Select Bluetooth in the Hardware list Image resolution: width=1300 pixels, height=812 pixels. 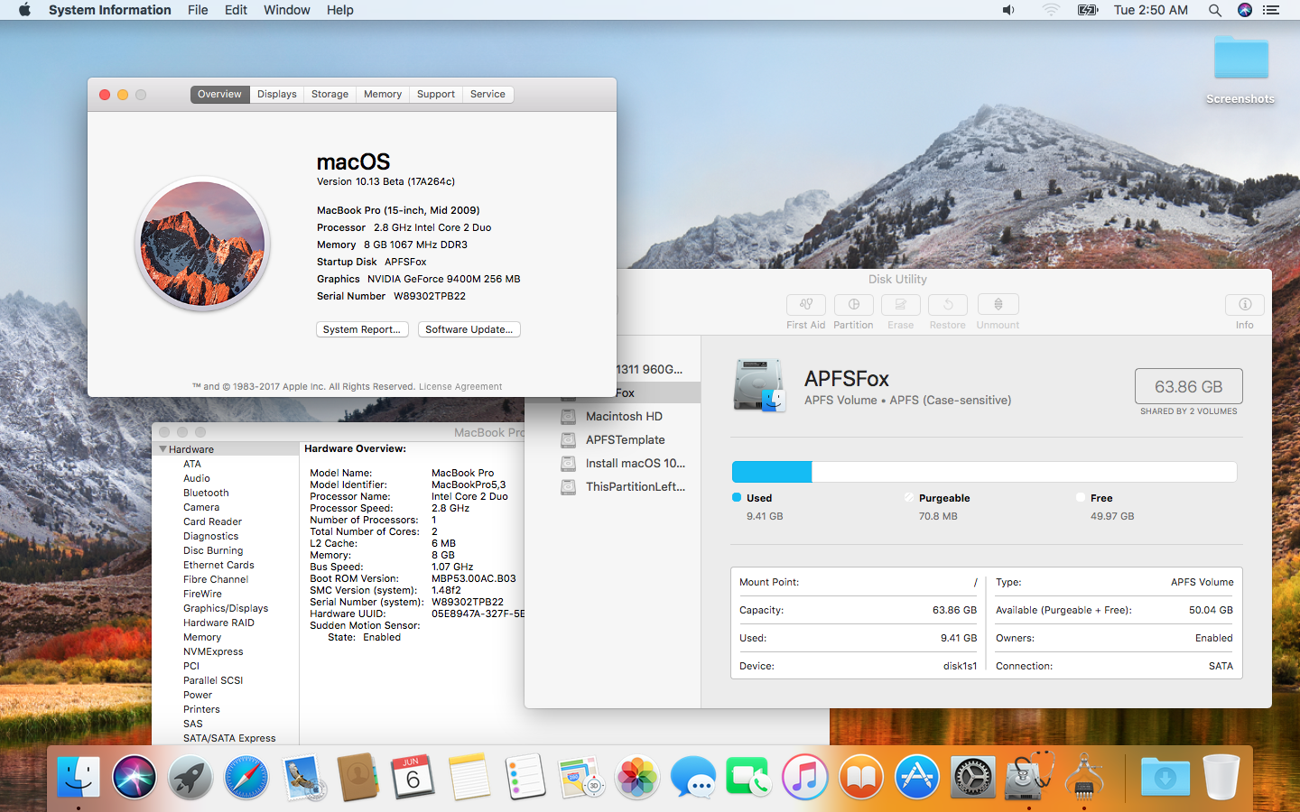point(206,493)
